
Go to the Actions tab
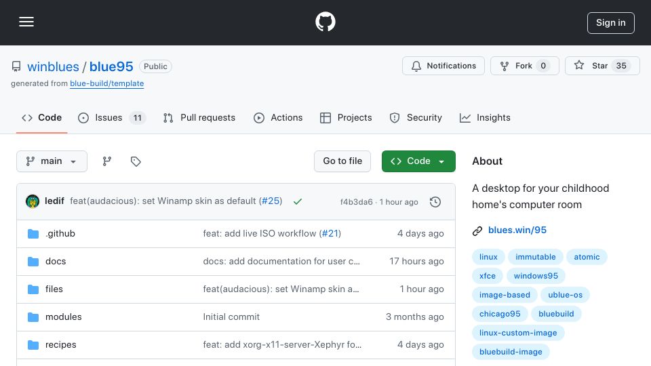click(278, 118)
